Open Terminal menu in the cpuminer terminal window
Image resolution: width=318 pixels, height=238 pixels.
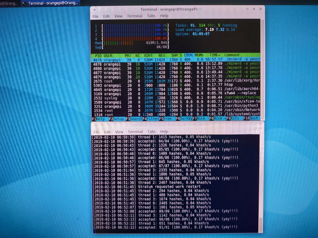[x=135, y=132]
